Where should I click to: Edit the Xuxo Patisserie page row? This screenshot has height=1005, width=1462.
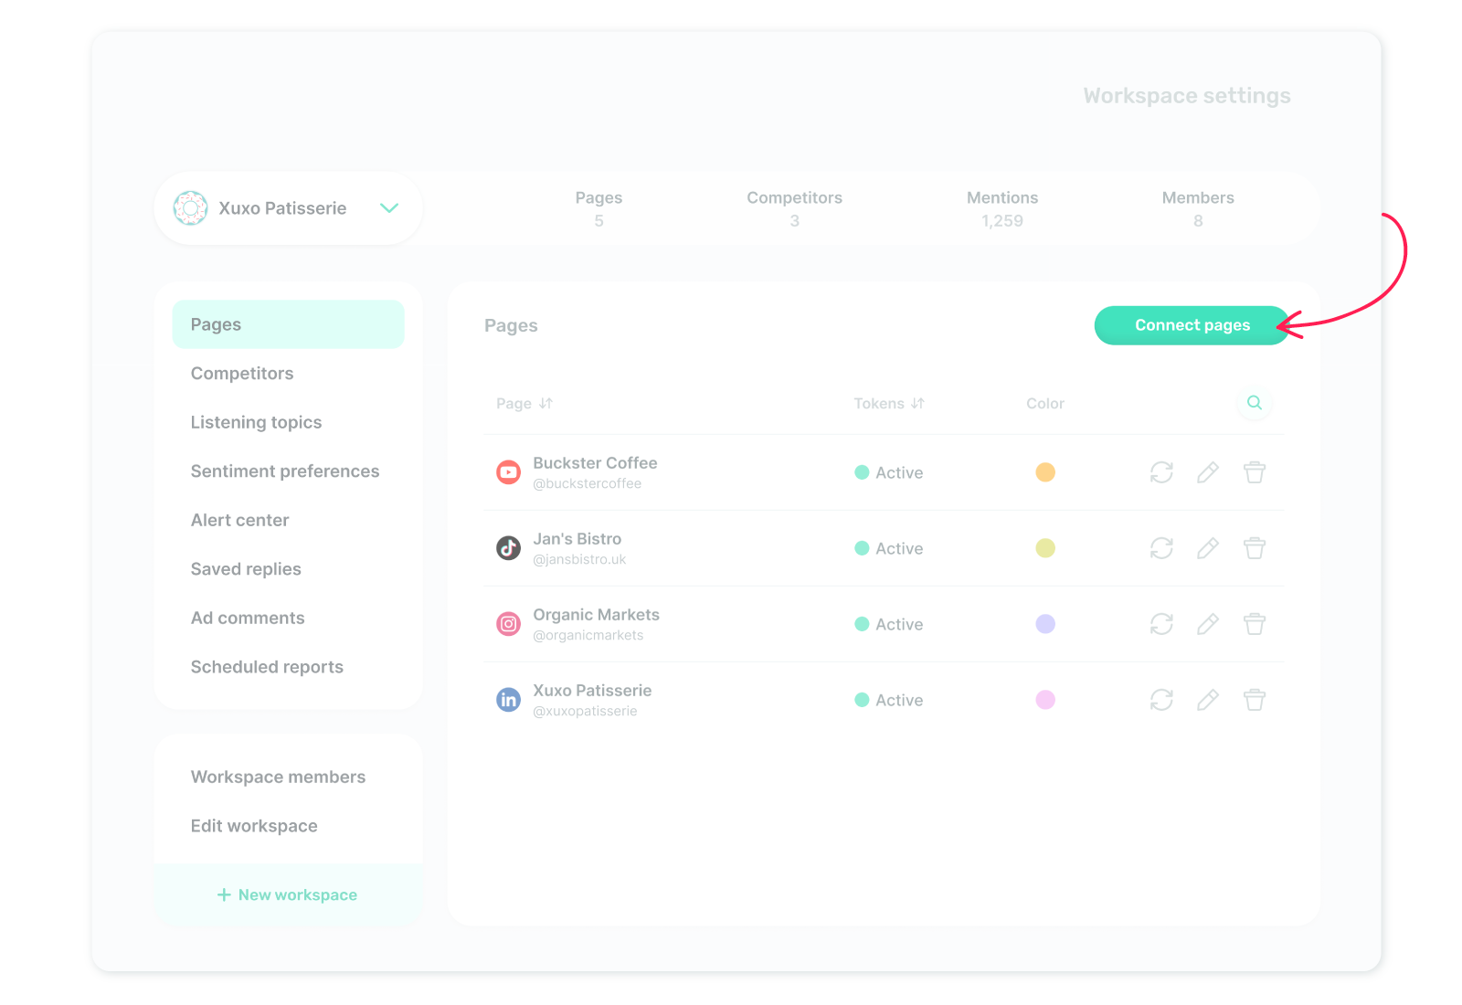pos(1208,700)
